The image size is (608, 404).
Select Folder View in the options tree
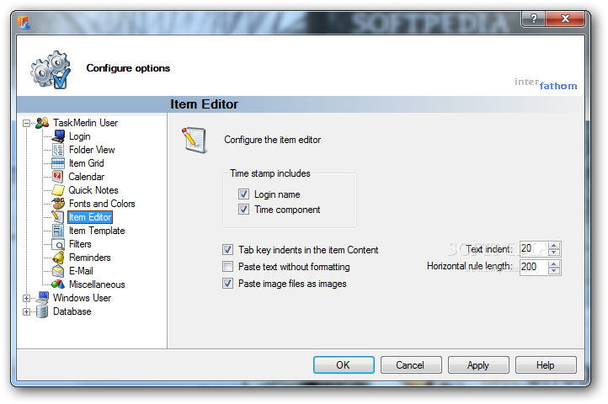tap(92, 150)
